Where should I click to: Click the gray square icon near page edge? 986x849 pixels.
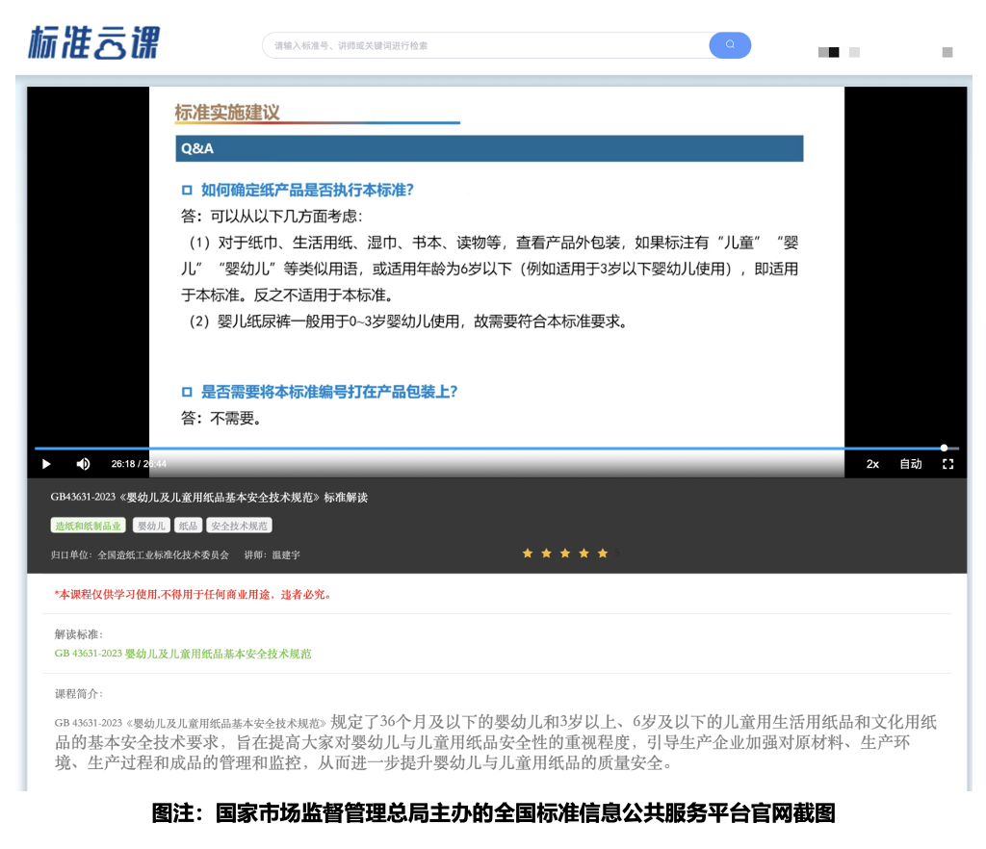[949, 53]
